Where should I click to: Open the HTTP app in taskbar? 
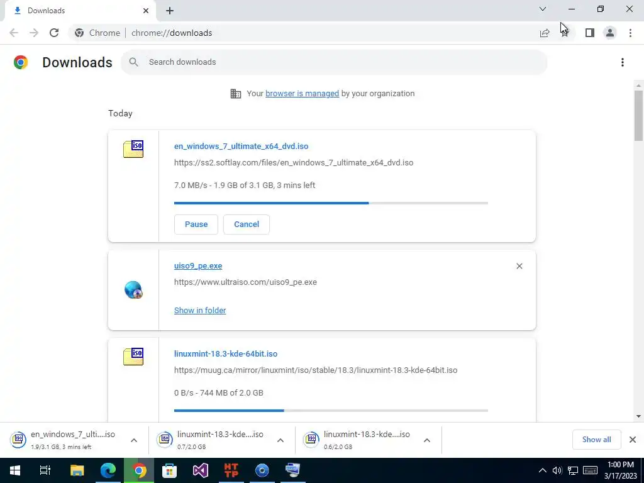click(231, 470)
